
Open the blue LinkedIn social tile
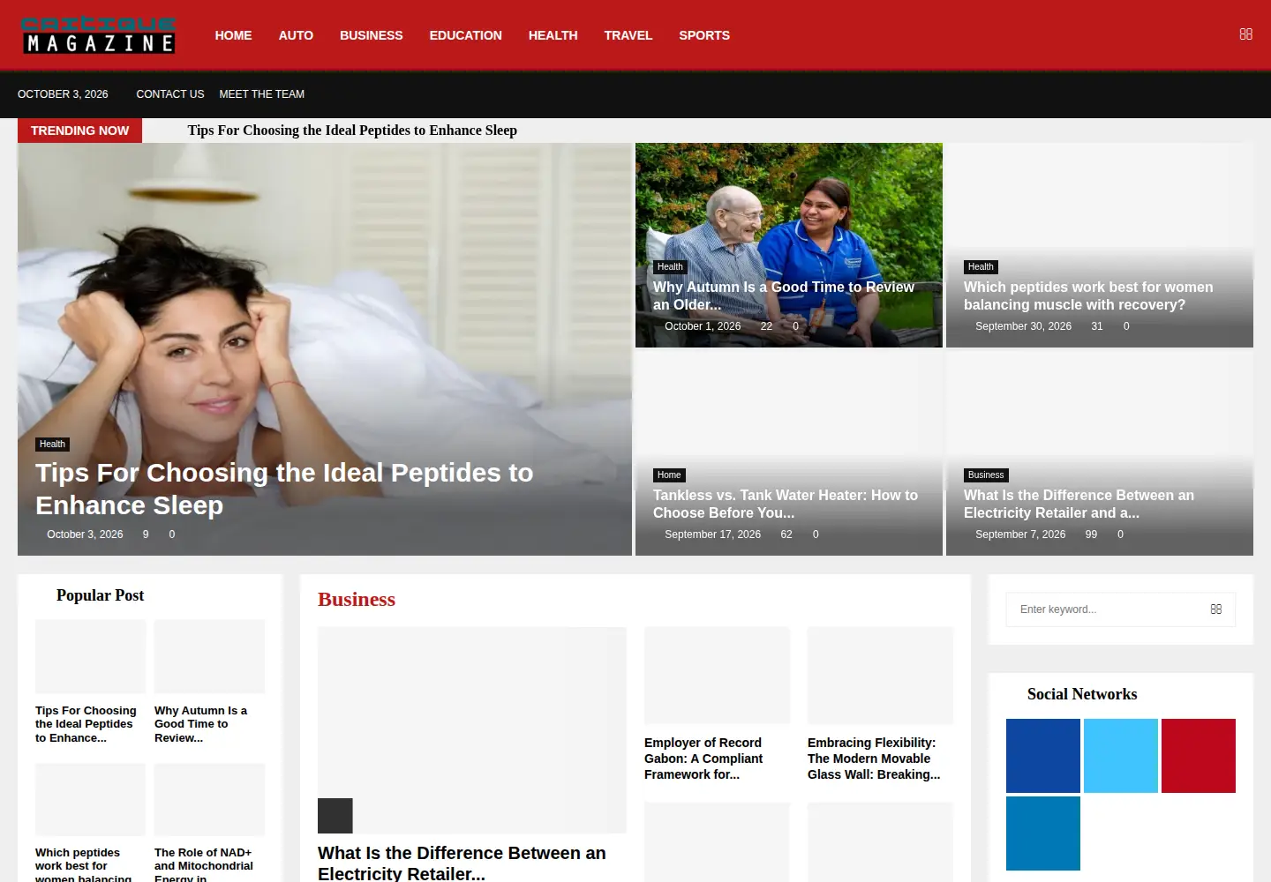1043,833
